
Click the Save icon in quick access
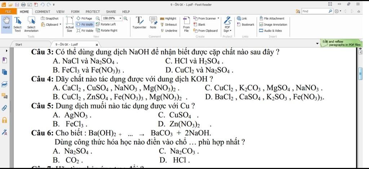[x=17, y=4]
